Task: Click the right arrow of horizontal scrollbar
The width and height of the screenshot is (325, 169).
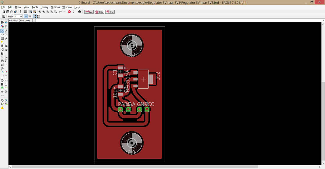Action: coord(319,167)
